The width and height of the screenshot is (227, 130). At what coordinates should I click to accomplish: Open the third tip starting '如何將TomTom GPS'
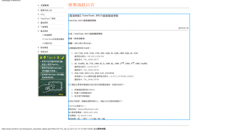coord(53,76)
